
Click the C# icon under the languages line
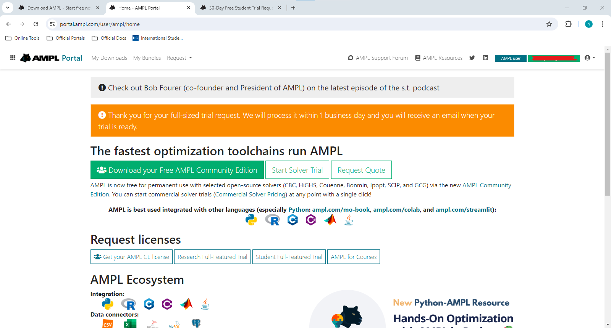click(x=311, y=220)
